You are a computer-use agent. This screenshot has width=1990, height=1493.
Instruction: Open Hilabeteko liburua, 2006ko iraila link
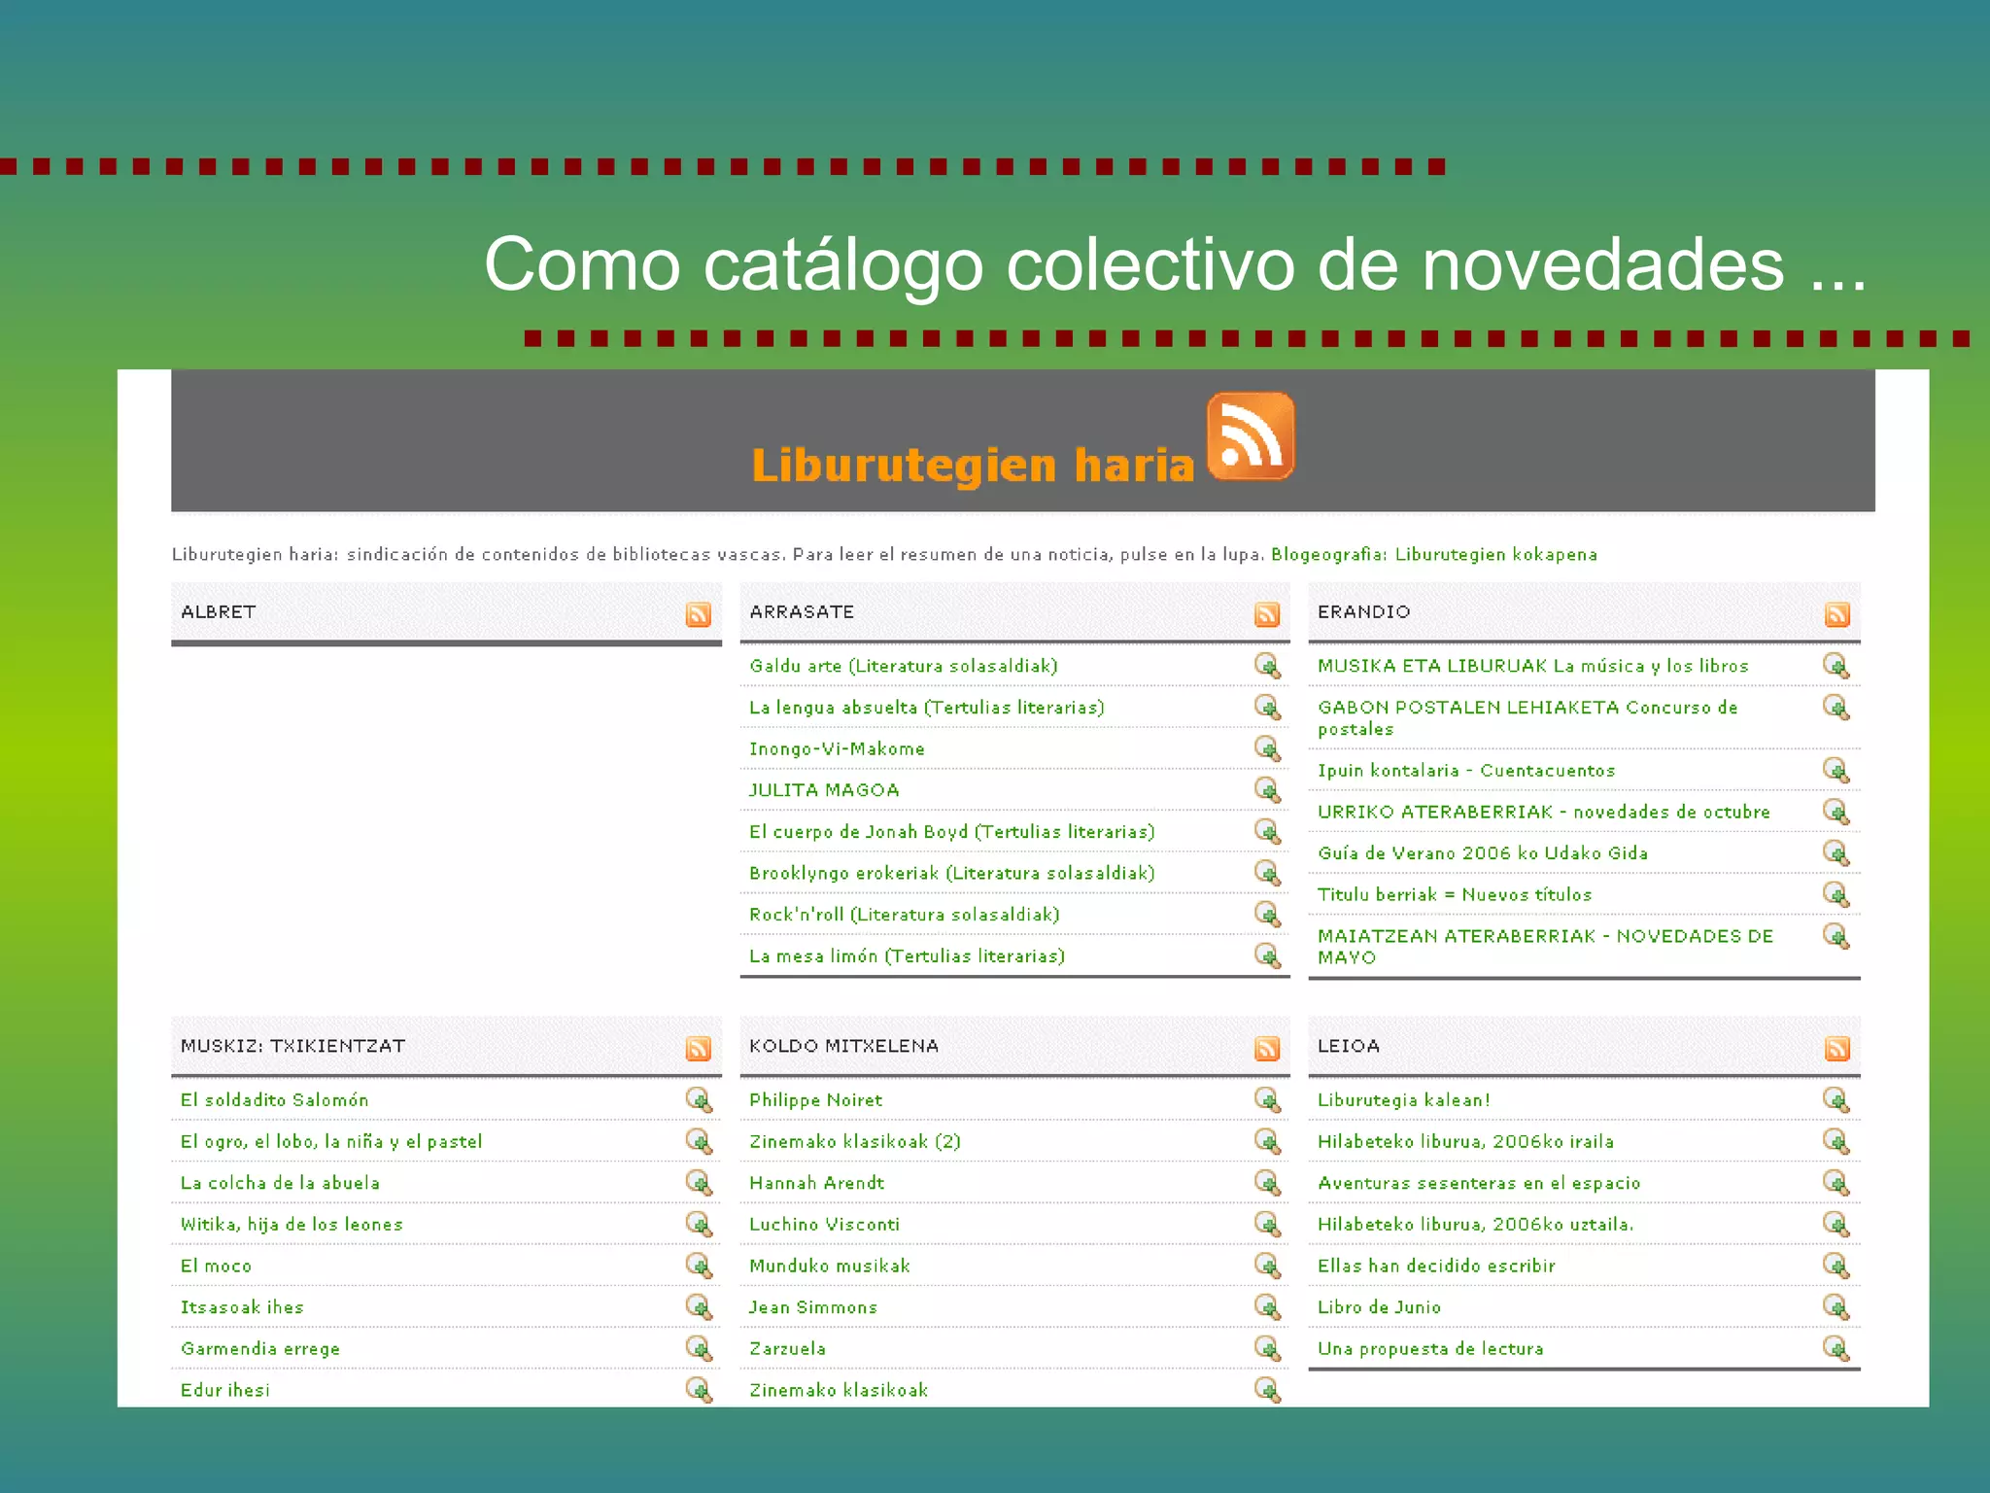tap(1465, 1141)
